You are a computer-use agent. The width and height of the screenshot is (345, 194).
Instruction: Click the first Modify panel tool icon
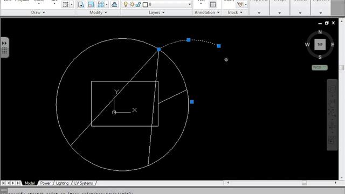[x=81, y=4]
